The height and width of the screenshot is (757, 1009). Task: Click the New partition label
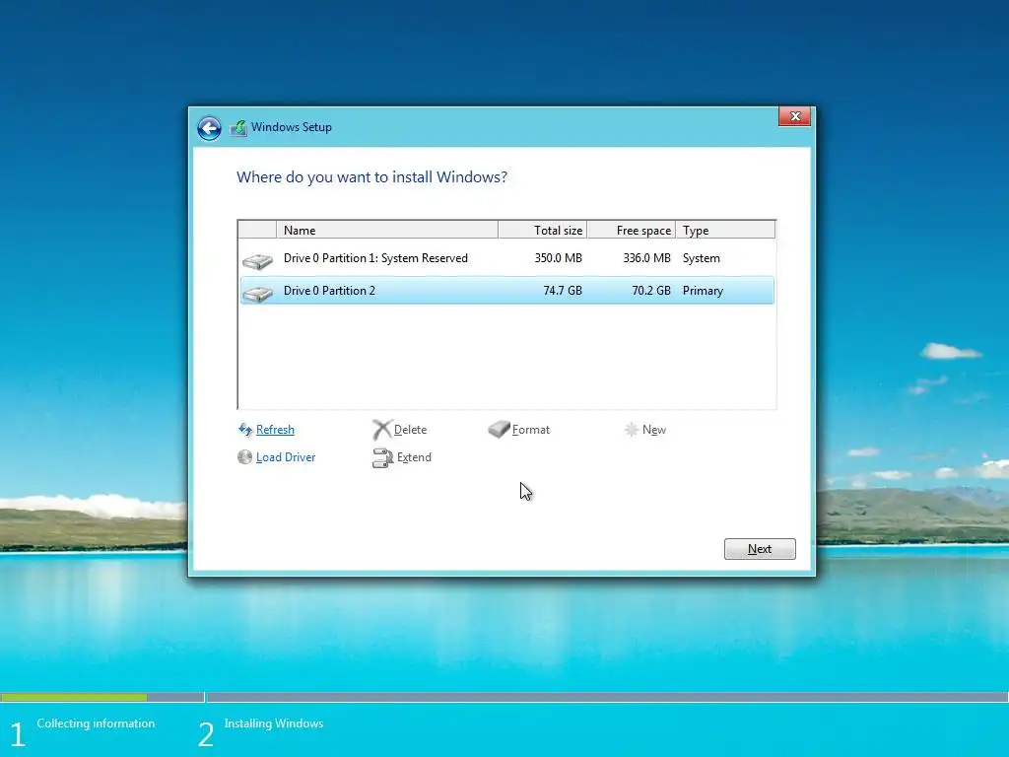[x=654, y=430]
